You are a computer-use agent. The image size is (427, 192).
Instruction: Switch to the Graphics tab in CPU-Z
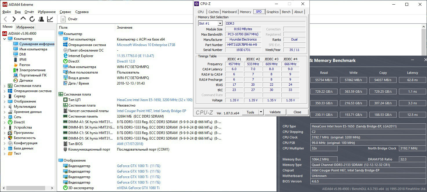(x=273, y=12)
